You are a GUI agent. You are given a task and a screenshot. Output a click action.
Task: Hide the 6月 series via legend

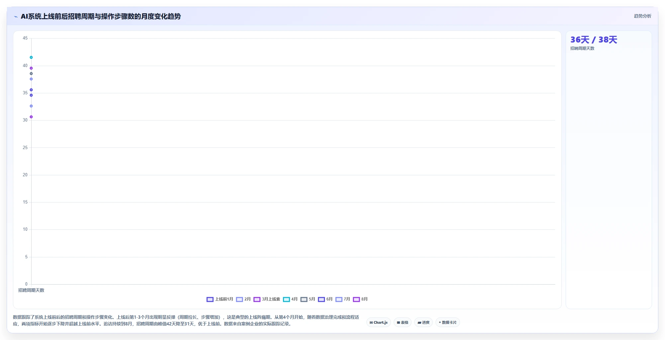tap(325, 299)
